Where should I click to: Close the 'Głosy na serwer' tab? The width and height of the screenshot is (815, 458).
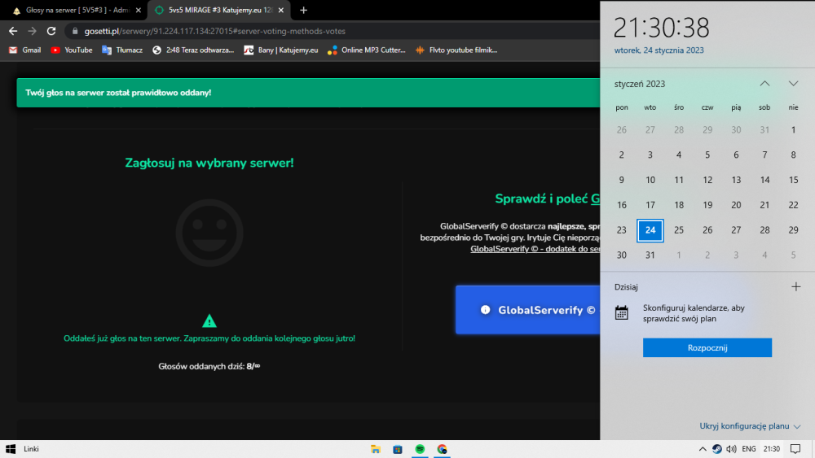point(139,11)
